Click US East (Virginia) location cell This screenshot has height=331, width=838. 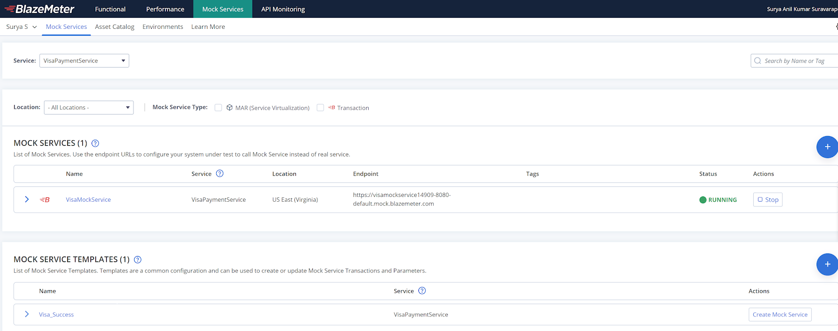[295, 200]
